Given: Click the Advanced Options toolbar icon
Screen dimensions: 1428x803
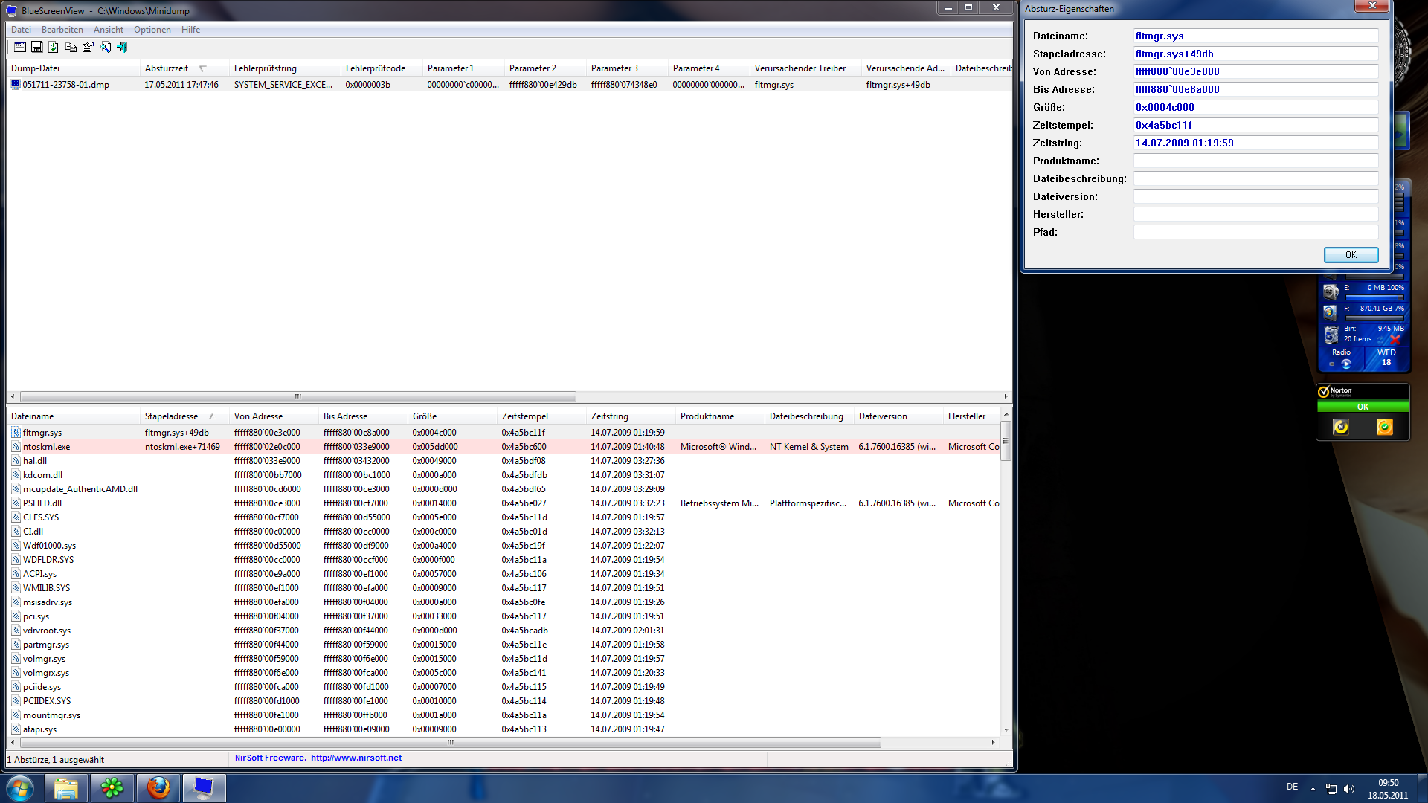Looking at the screenshot, I should click(x=20, y=47).
